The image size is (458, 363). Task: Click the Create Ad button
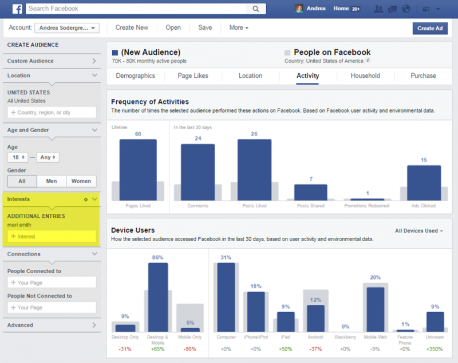click(x=430, y=27)
